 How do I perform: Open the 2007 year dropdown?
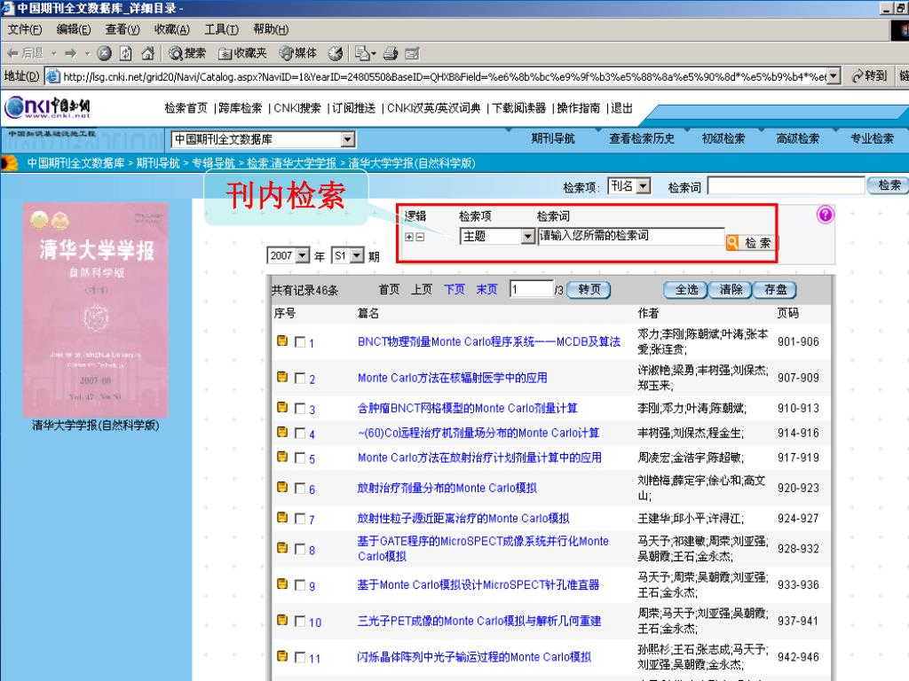[x=302, y=255]
